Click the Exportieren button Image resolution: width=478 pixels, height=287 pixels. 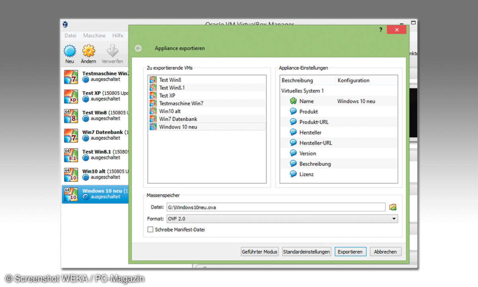350,252
